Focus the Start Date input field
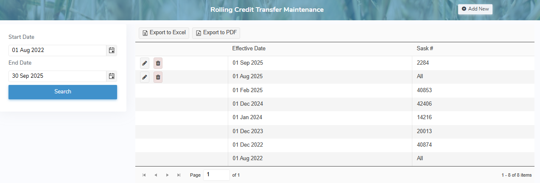 (57, 50)
